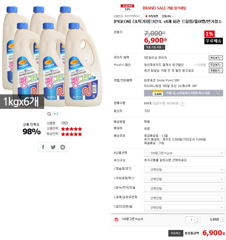Viewport: 226px width, 240px height.
Task: Decrease quantity with the down arrow
Action: [x=197, y=221]
